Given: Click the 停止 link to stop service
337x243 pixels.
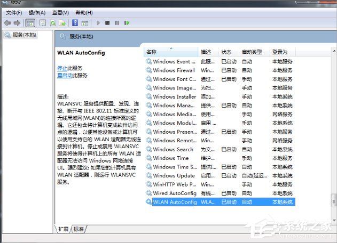Looking at the screenshot, I should pos(62,68).
